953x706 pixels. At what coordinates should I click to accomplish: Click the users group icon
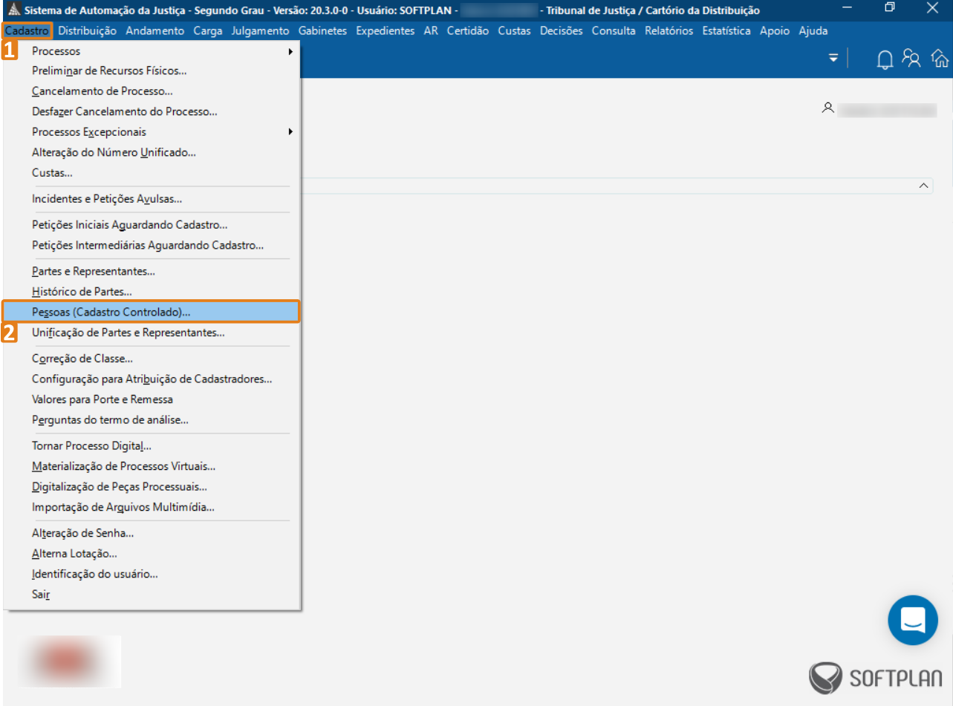pos(911,59)
